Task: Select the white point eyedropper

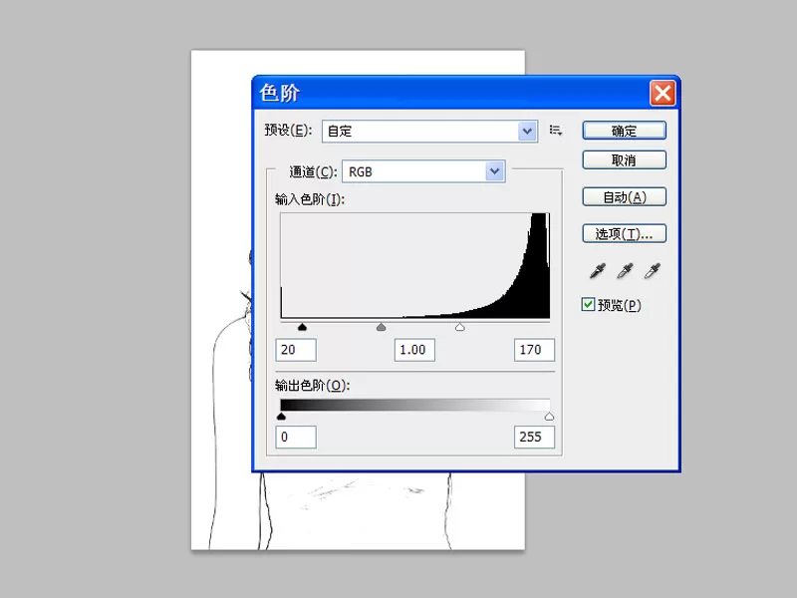Action: [x=653, y=271]
